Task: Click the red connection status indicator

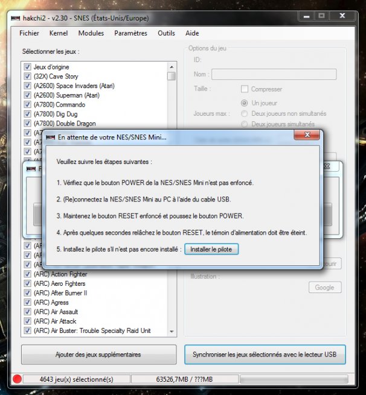Action: 17,379
